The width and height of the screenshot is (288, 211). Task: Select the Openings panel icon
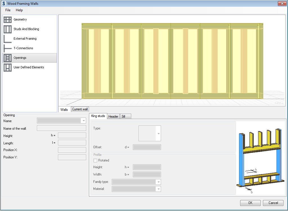tap(7, 58)
